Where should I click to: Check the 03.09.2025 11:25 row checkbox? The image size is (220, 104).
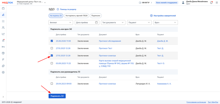pyautogui.click(x=52, y=63)
